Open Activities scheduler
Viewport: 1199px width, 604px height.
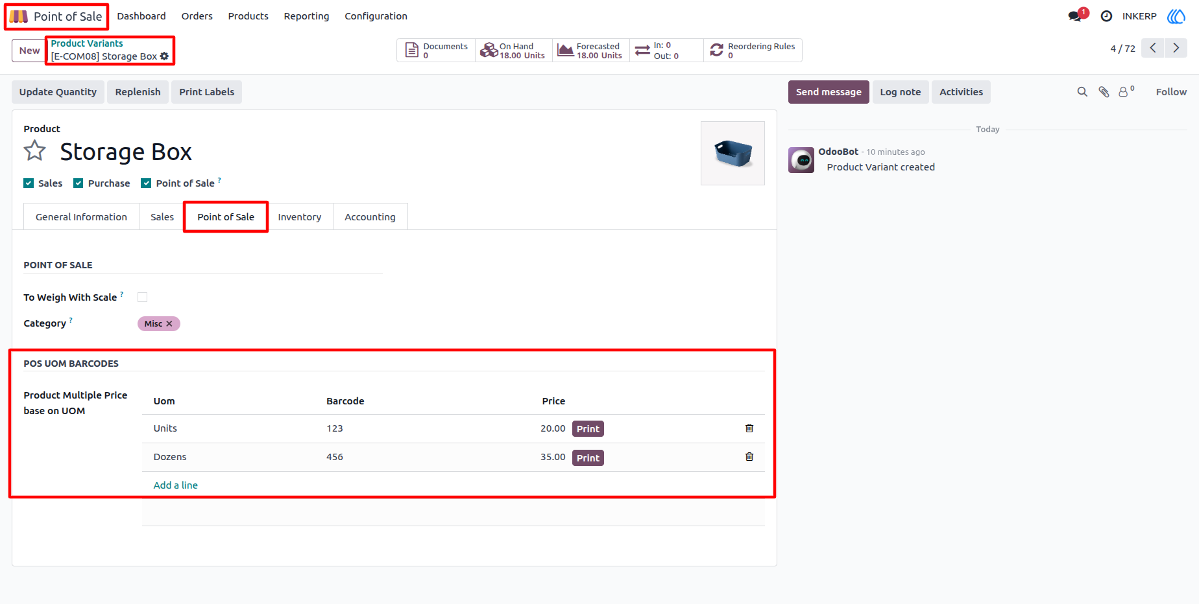coord(961,92)
